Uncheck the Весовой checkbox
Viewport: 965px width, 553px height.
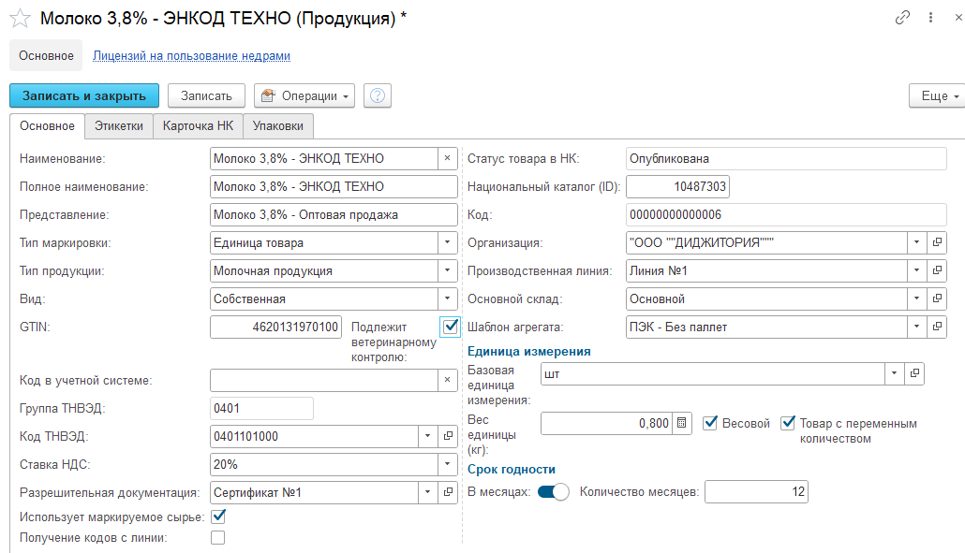coord(710,423)
